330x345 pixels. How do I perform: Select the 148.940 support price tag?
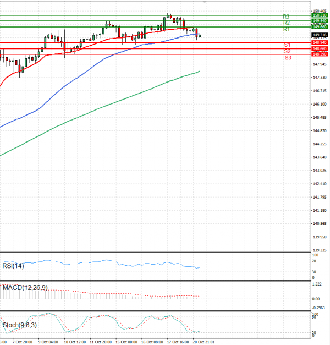click(320, 43)
